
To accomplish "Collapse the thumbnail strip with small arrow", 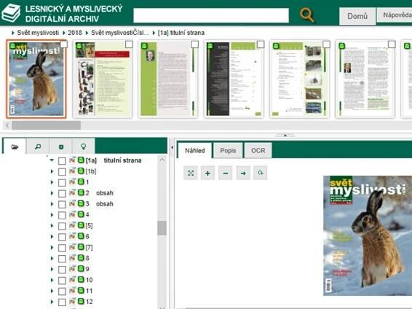I will tap(285, 136).
